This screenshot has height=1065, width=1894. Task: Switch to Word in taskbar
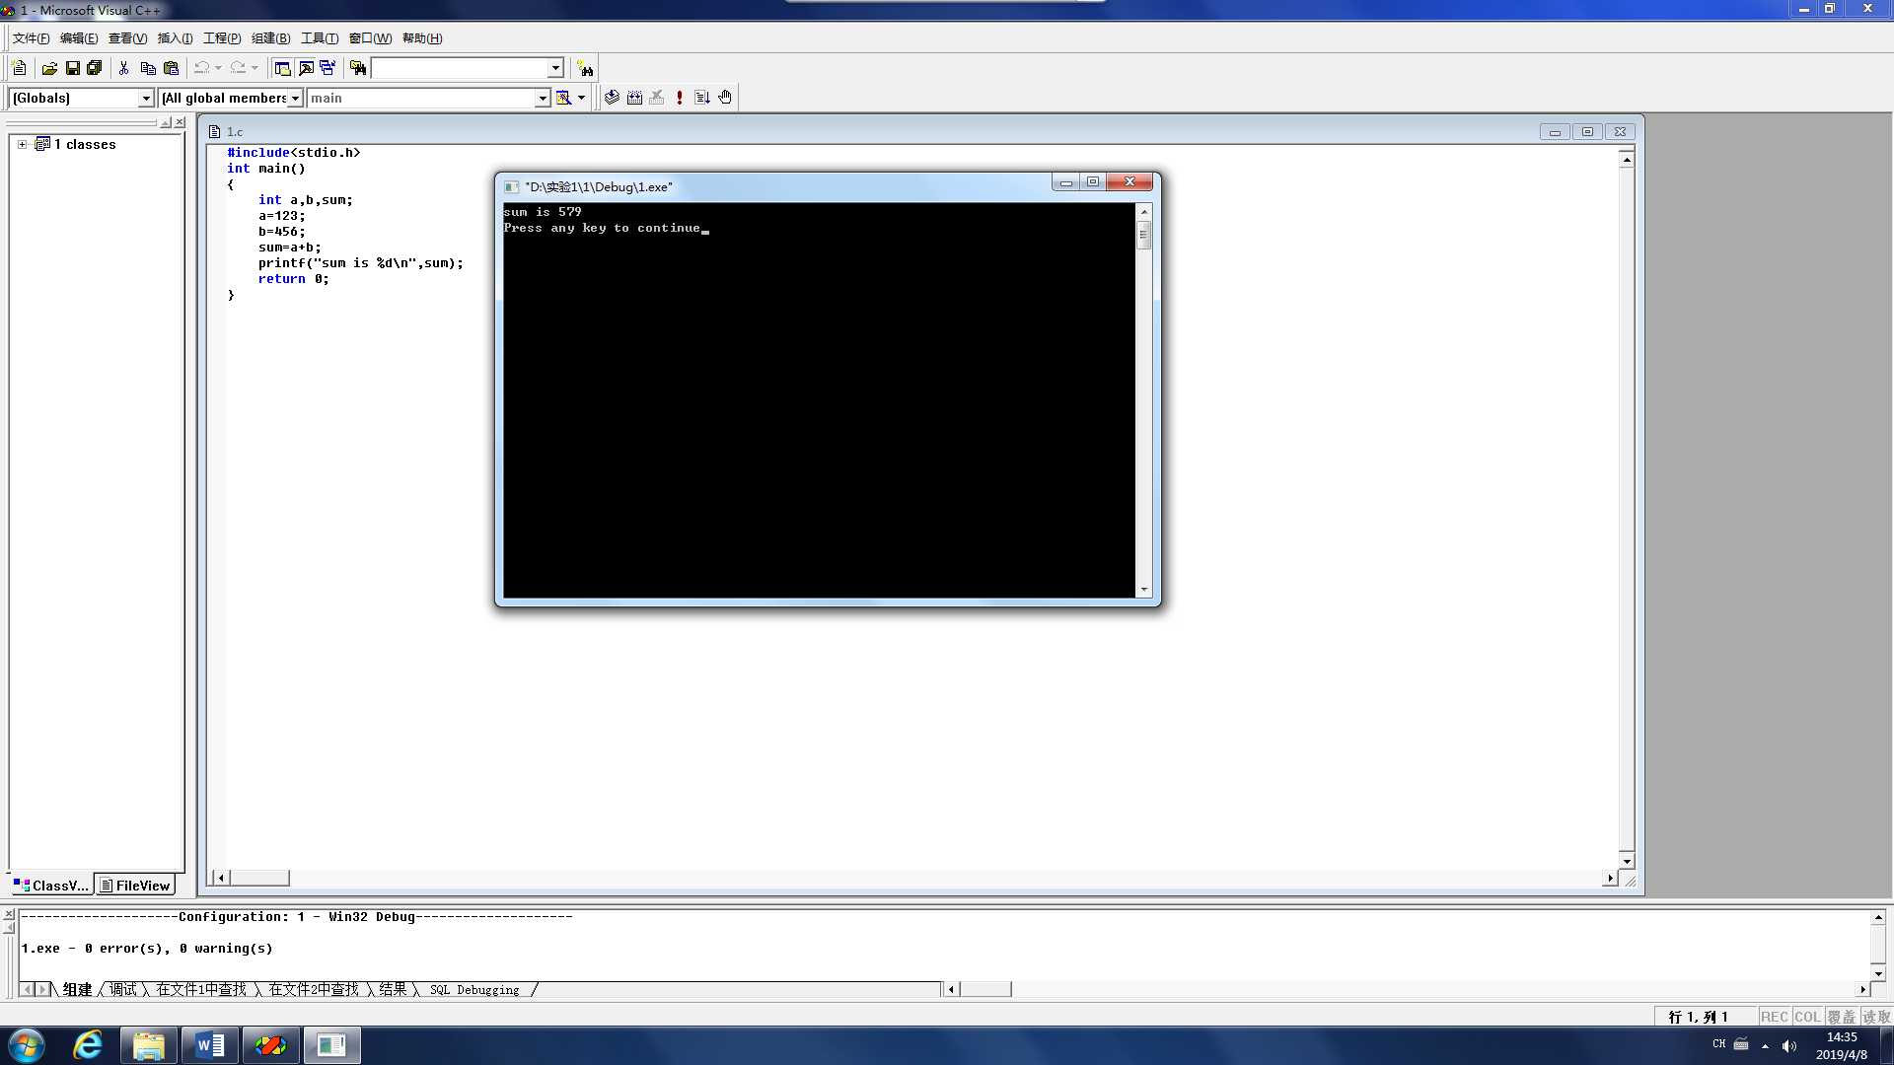click(210, 1045)
